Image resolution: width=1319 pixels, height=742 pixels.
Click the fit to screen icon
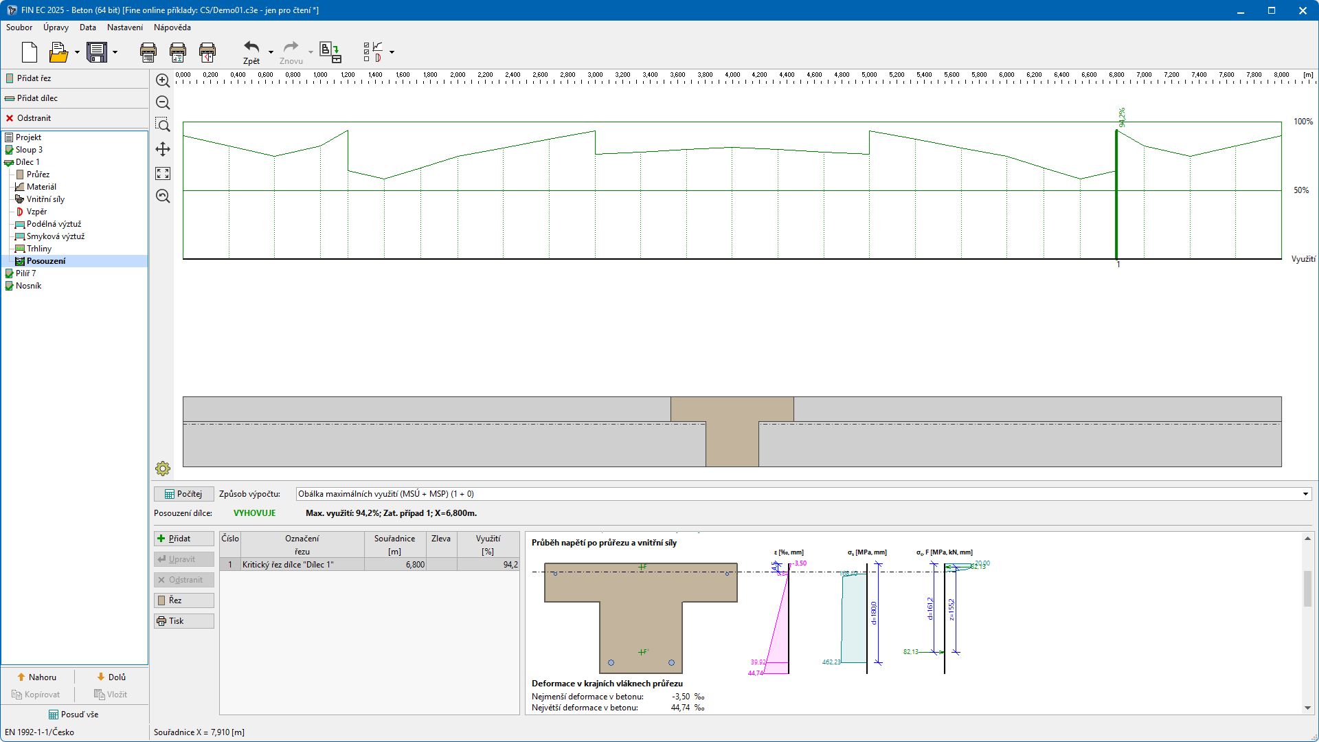click(163, 173)
